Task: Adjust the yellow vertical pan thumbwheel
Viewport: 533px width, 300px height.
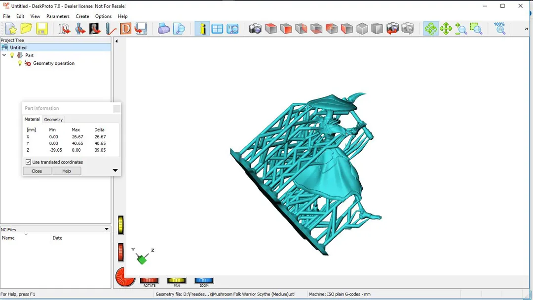Action: point(121,225)
